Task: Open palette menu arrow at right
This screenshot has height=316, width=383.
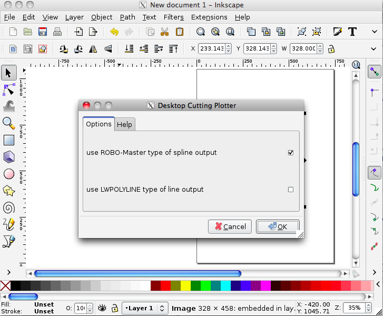Action: tap(378, 284)
